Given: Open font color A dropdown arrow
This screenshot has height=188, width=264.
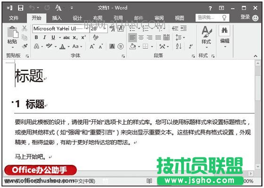Looking at the screenshot, I should [x=68, y=46].
